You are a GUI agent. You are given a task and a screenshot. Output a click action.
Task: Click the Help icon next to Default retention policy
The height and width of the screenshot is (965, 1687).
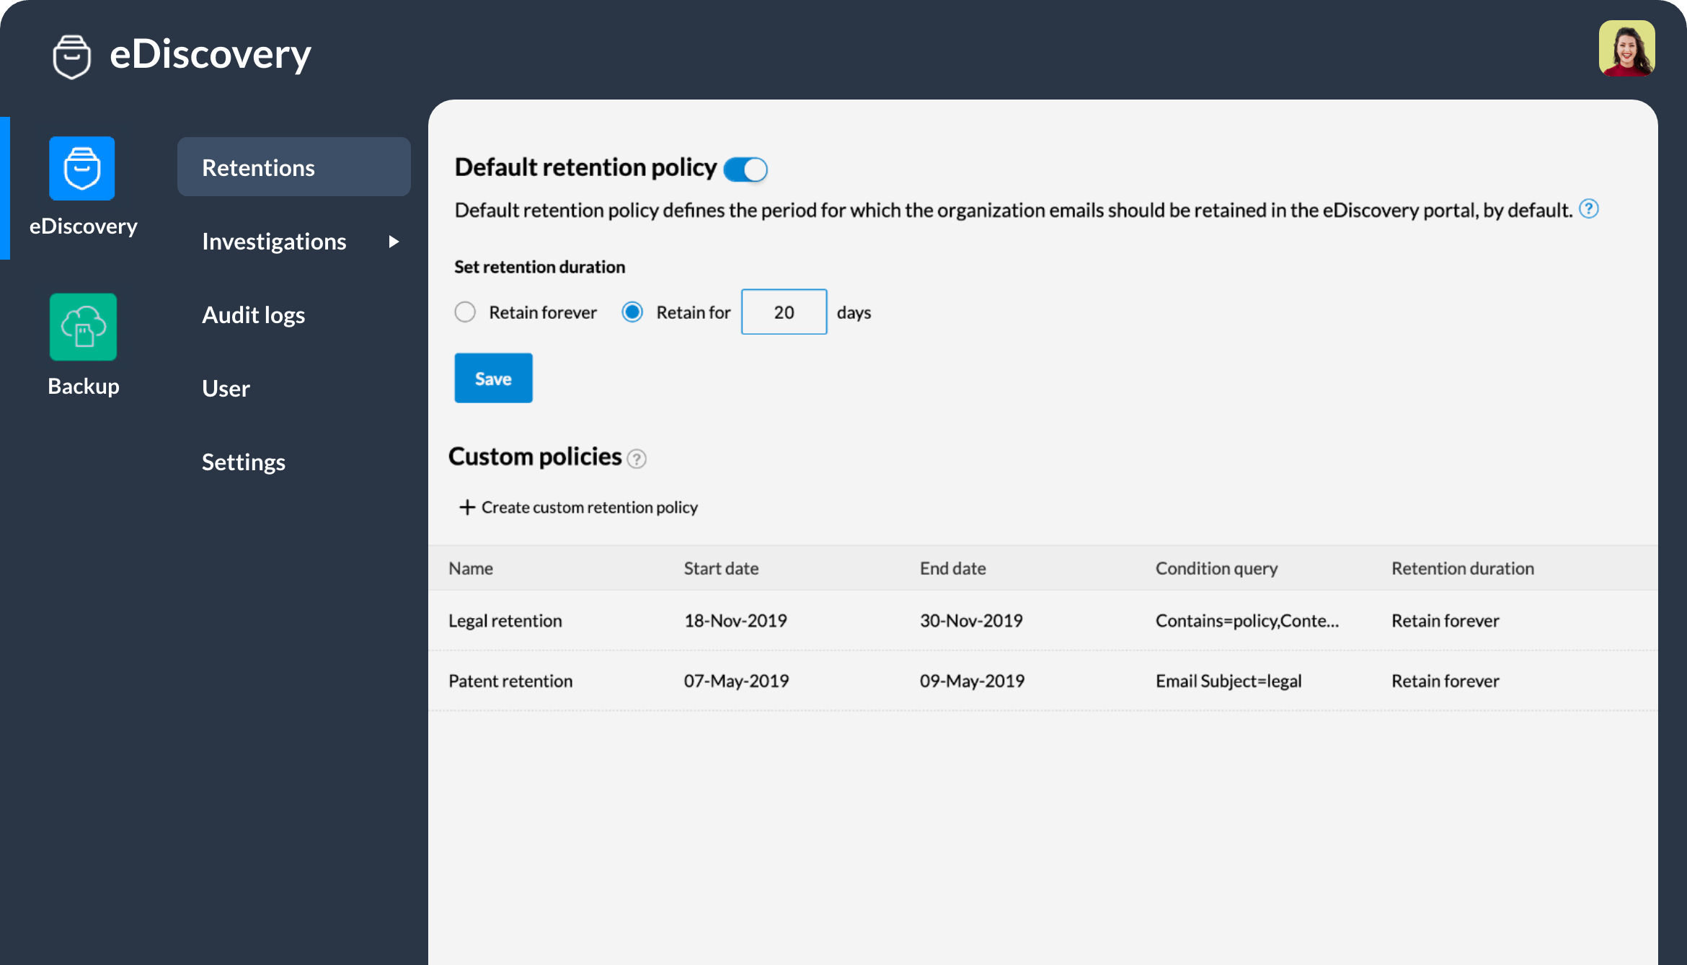point(1591,210)
